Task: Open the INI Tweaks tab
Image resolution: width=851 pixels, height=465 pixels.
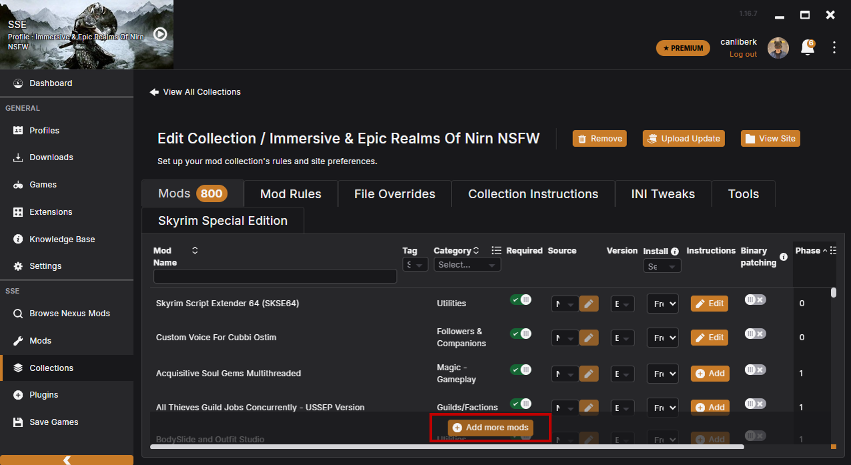Action: coord(662,194)
